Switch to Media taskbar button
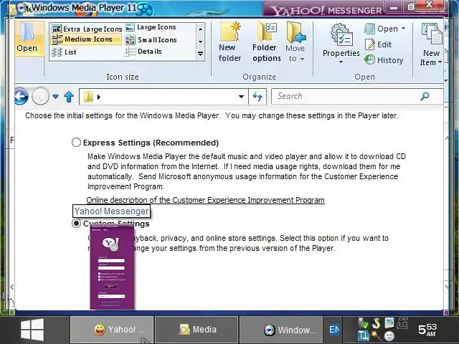This screenshot has width=459, height=344. point(196,330)
